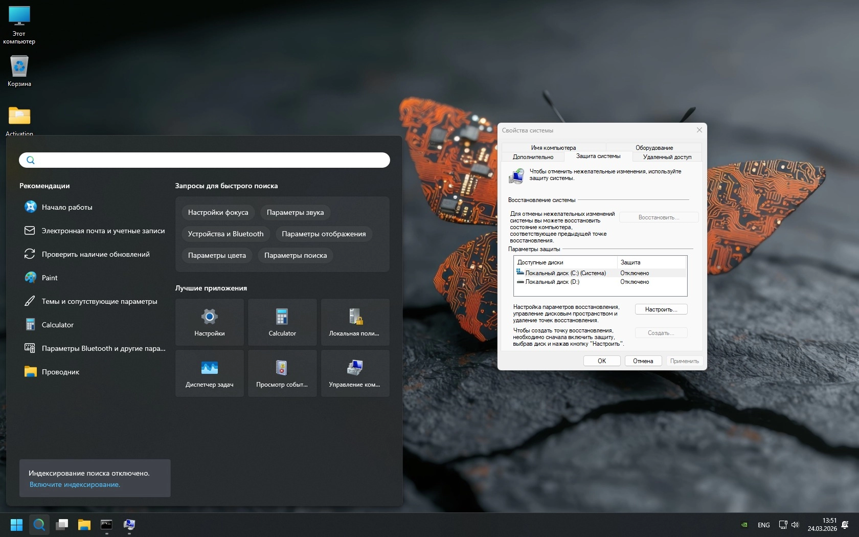The image size is (859, 537).
Task: Select the 'Защита системы' tab
Action: coord(598,156)
